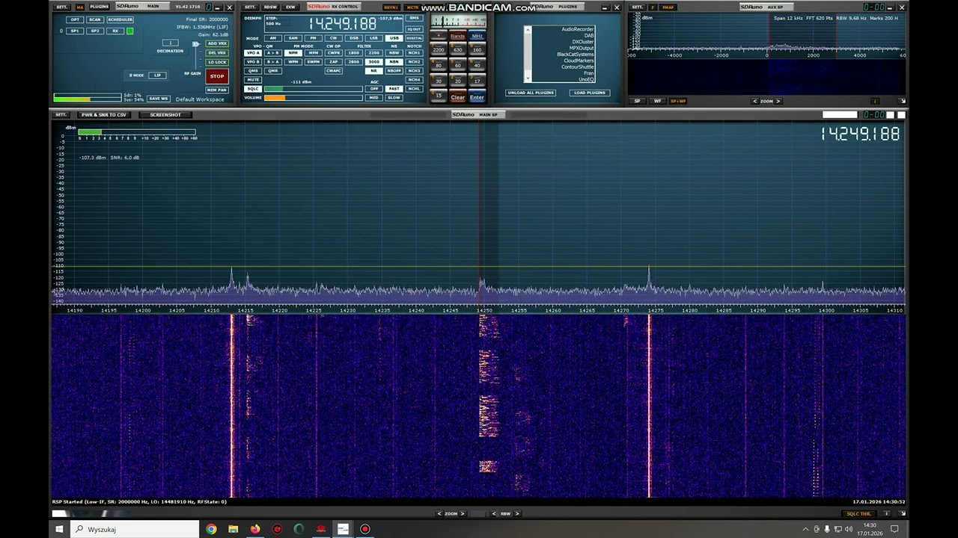Click UNLOAD ALL PLUGINS
The height and width of the screenshot is (538, 958).
(531, 93)
